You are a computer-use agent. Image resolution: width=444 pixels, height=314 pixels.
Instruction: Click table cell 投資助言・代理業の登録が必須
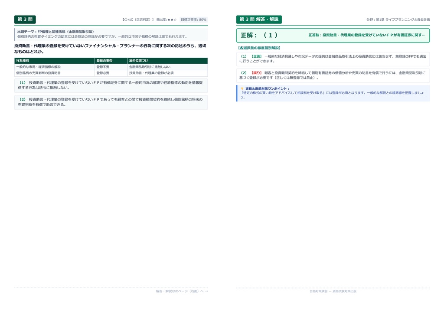click(x=167, y=73)
